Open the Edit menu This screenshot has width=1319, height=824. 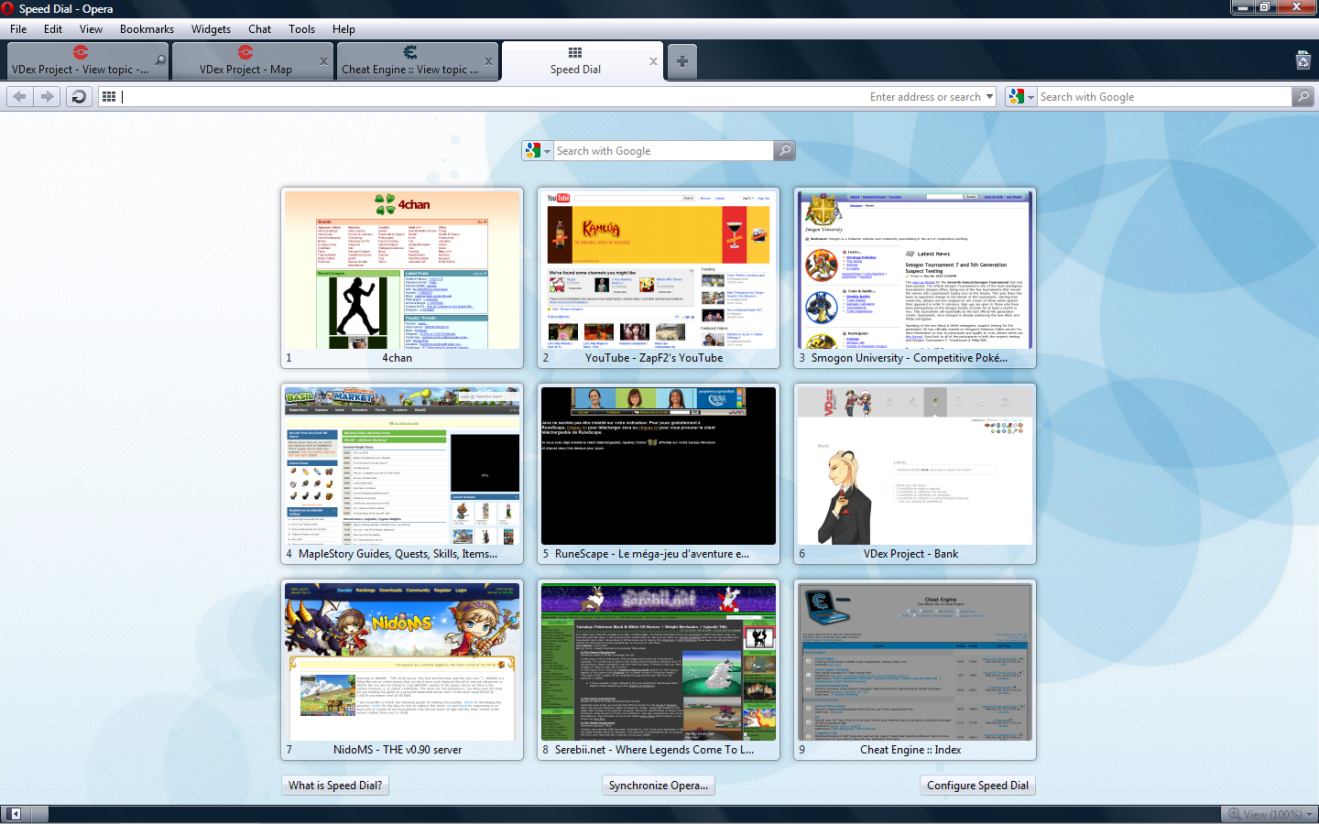(53, 29)
